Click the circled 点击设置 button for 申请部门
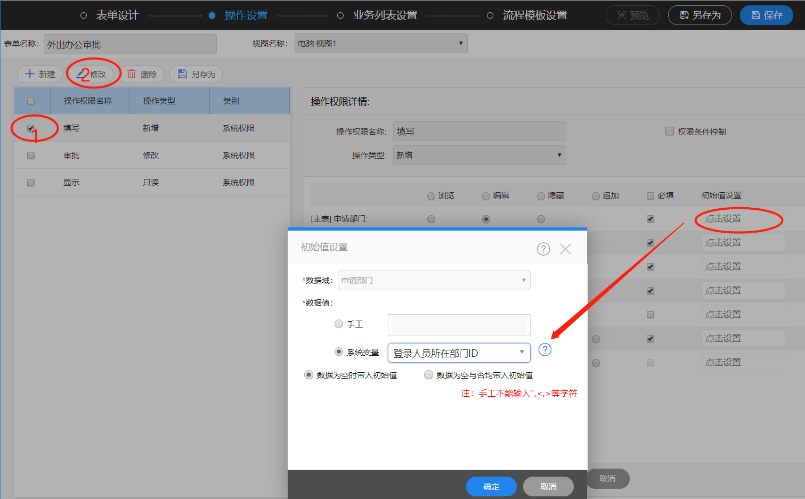Image resolution: width=805 pixels, height=499 pixels. pyautogui.click(x=739, y=218)
